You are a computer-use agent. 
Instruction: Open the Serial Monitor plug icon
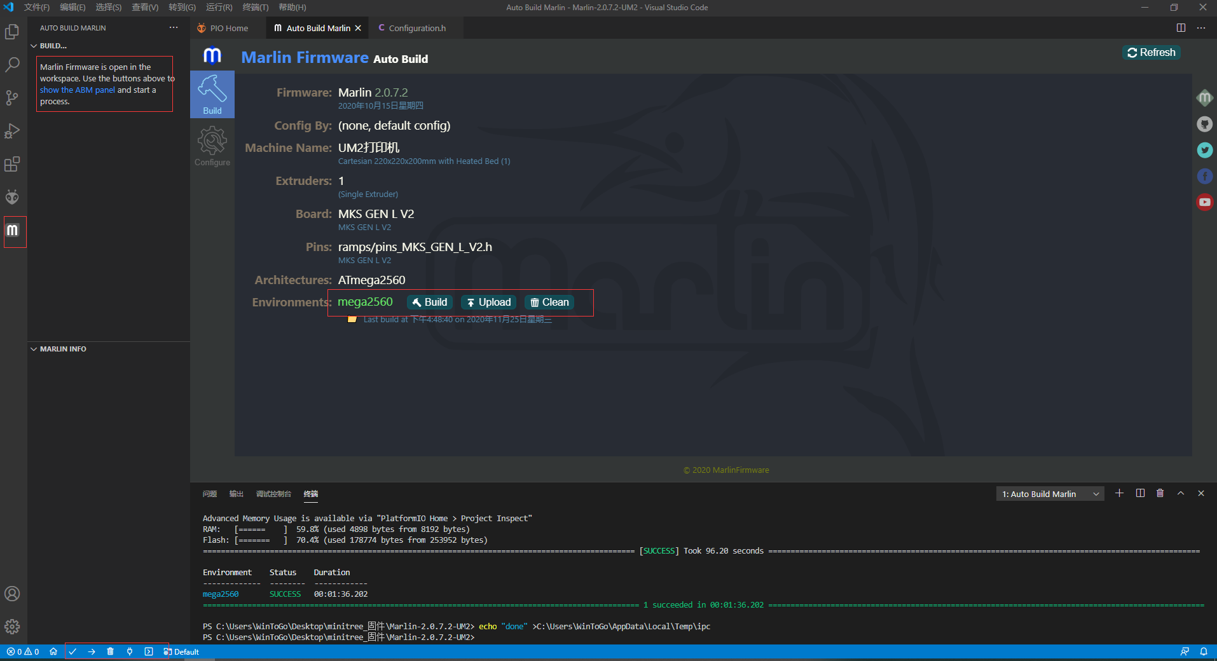(130, 651)
